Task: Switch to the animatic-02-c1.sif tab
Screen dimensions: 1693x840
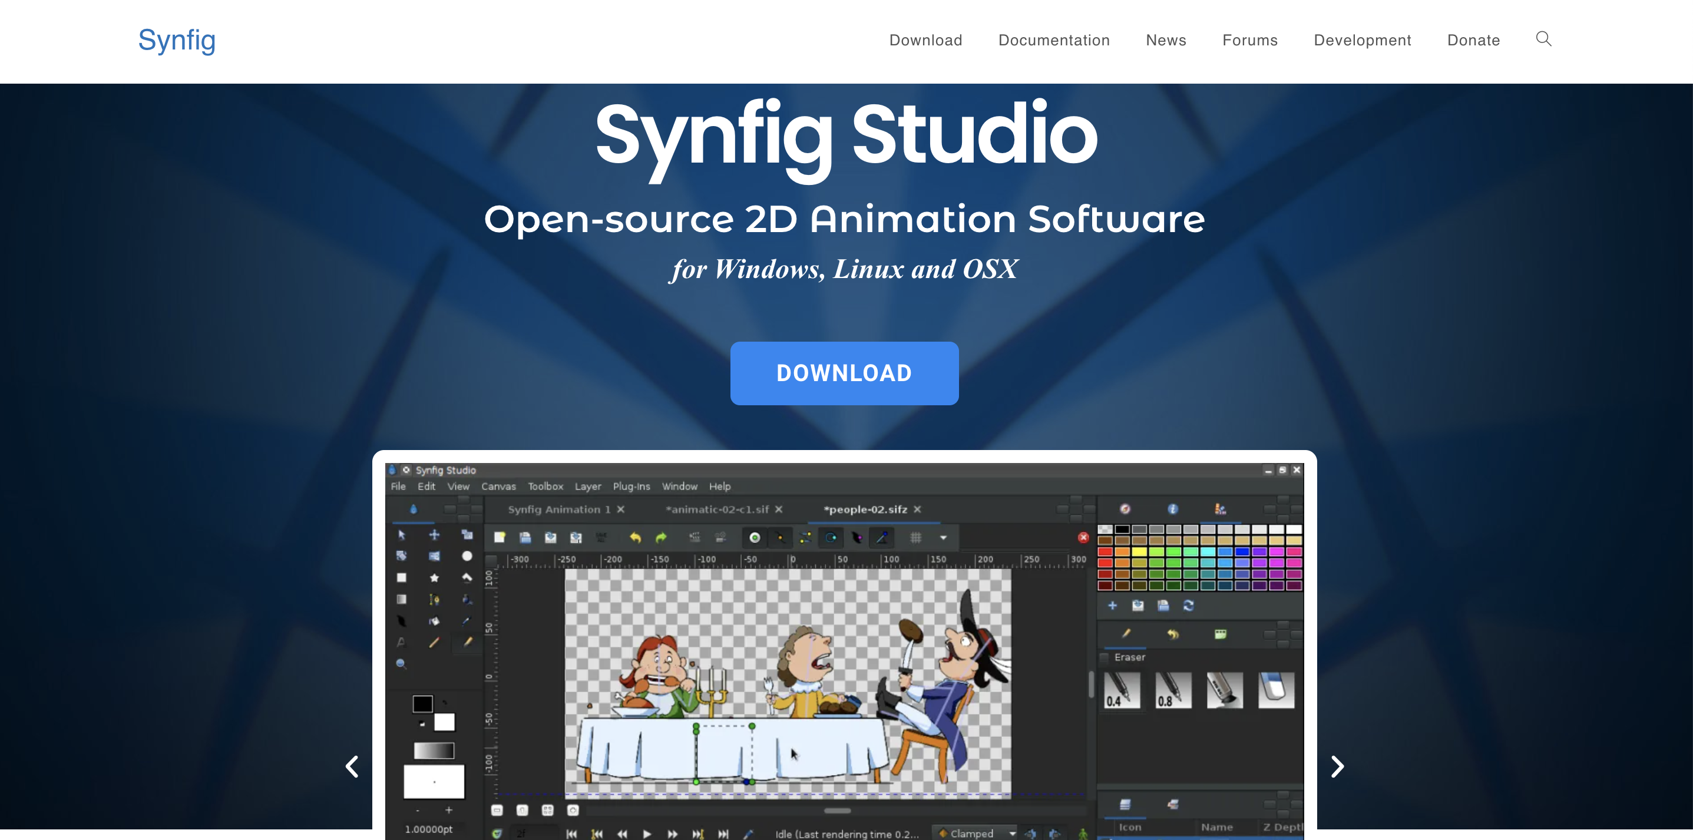Action: pyautogui.click(x=708, y=508)
